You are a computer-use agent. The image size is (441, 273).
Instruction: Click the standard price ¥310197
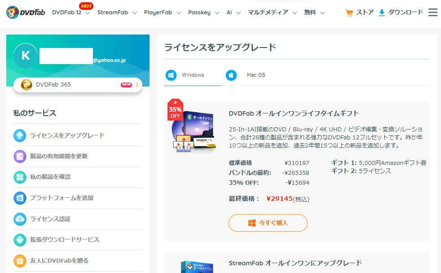297,163
